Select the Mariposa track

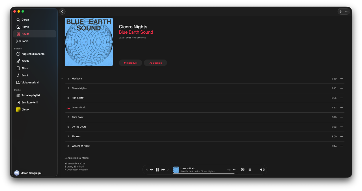click(x=205, y=79)
